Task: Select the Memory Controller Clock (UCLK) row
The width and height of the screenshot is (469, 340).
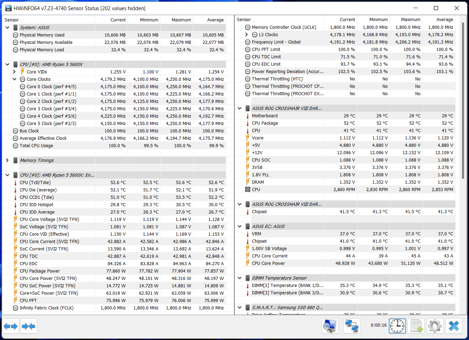Action: pyautogui.click(x=345, y=27)
